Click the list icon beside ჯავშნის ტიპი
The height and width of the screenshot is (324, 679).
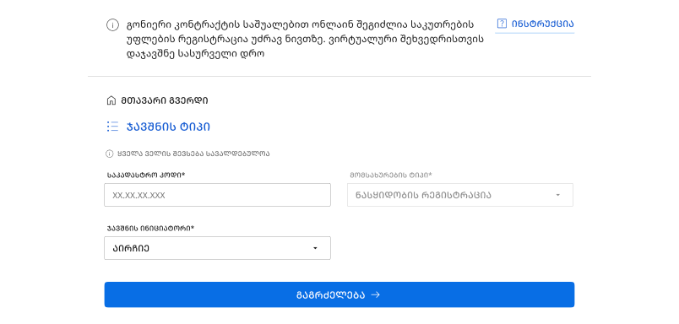click(x=112, y=127)
